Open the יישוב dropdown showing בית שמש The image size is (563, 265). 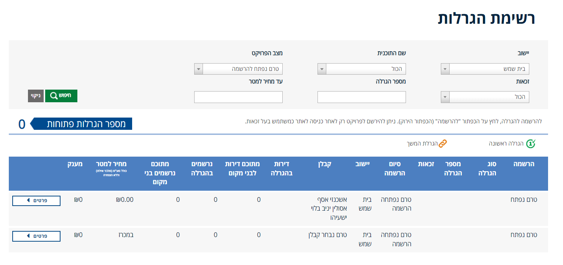[485, 69]
